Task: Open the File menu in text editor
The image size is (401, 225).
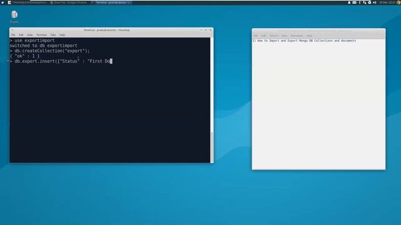Action: click(x=256, y=36)
